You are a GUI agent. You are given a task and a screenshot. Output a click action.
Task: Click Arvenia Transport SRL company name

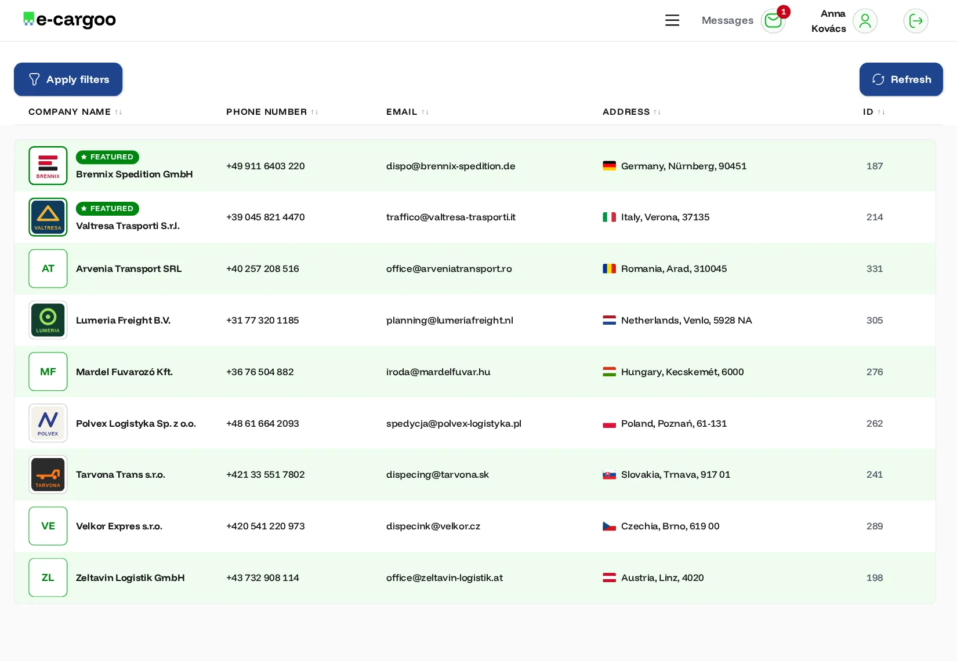[x=129, y=268]
